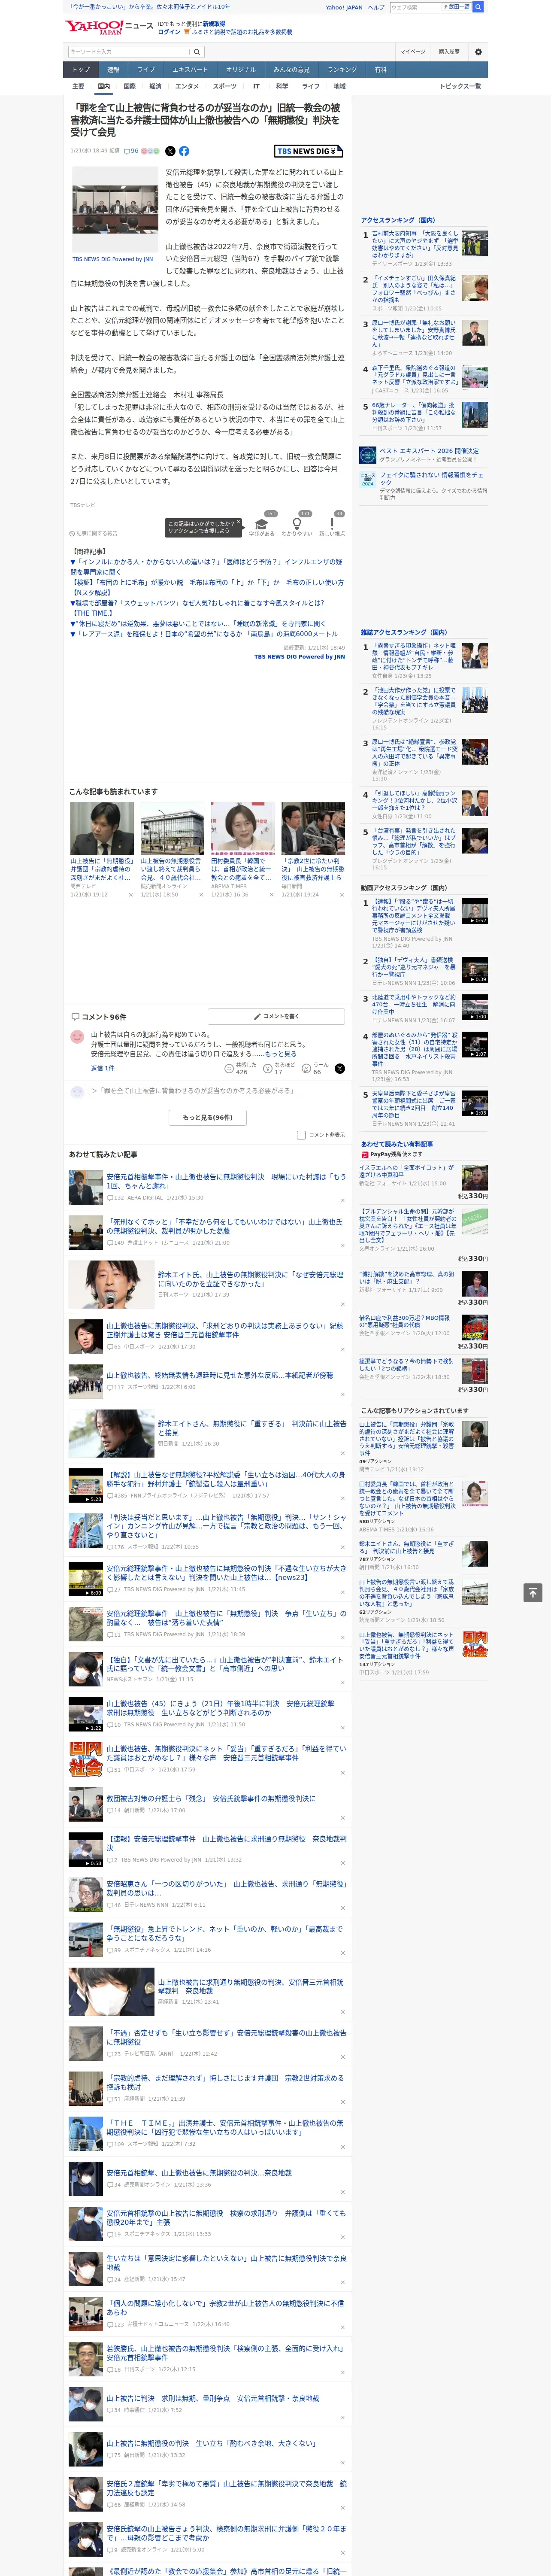Open 『ＴＨＥ ＴＩＭＥ,』出演弁護士 article

tap(225, 2127)
